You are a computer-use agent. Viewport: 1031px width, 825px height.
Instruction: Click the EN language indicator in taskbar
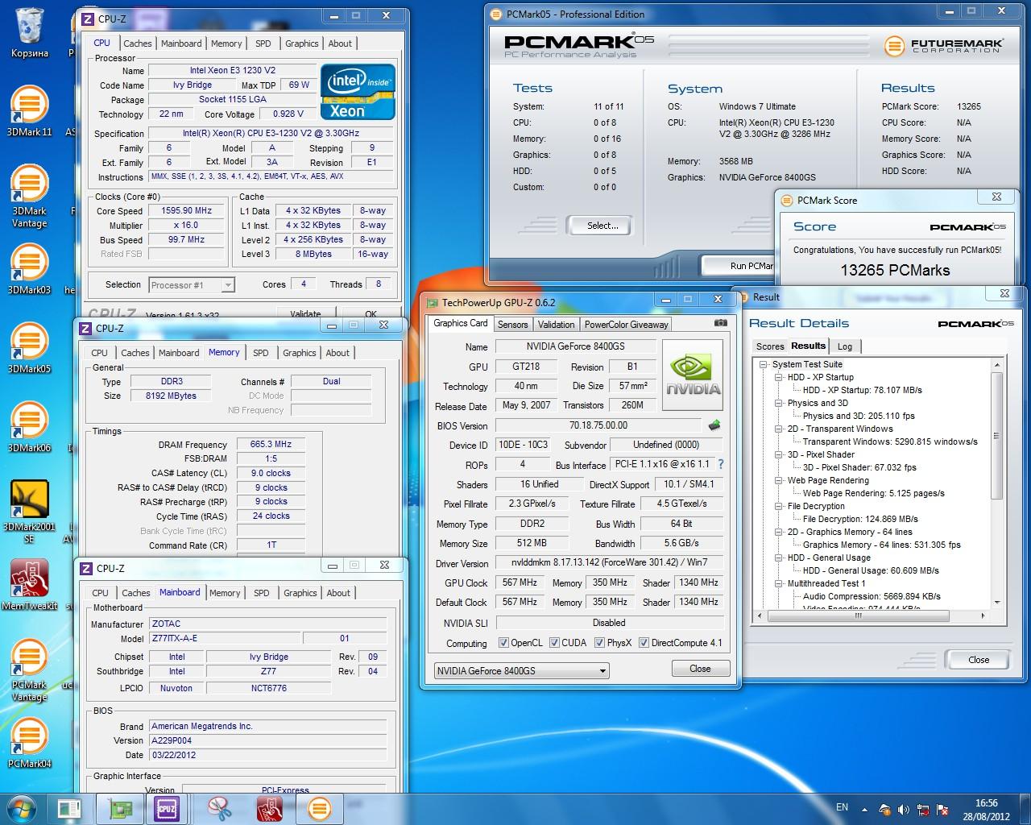click(842, 807)
